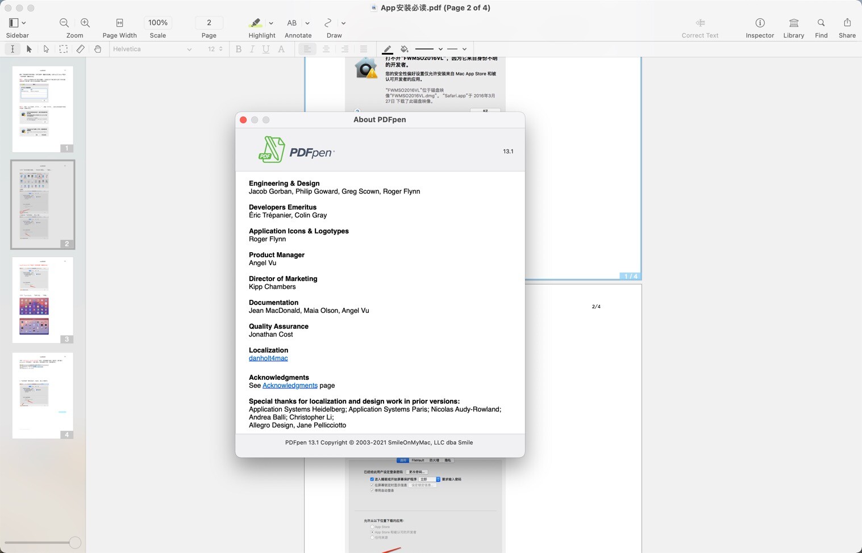
Task: Toggle Bold formatting
Action: tap(239, 49)
